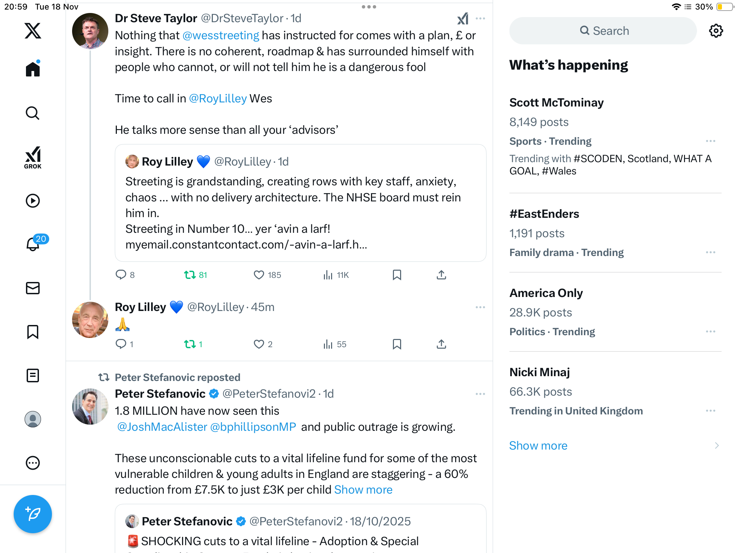Go to the Home timeline
This screenshot has width=738, height=553.
pos(33,69)
